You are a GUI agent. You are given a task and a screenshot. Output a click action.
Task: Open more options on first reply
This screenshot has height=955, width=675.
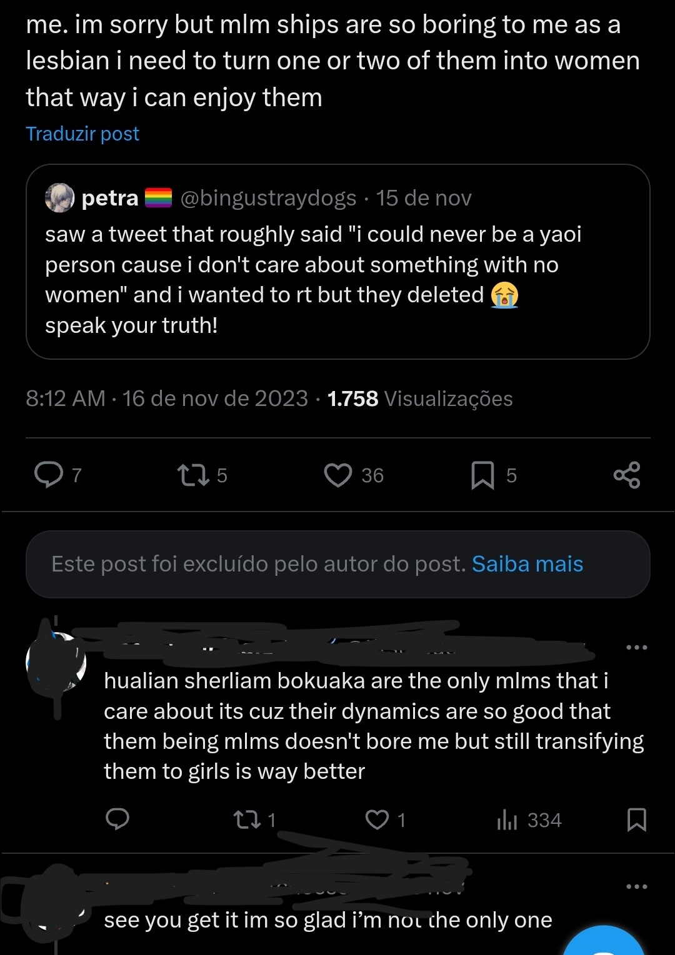coord(636,647)
